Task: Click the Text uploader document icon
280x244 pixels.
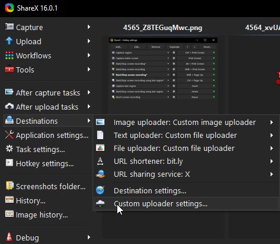Action: (100, 135)
